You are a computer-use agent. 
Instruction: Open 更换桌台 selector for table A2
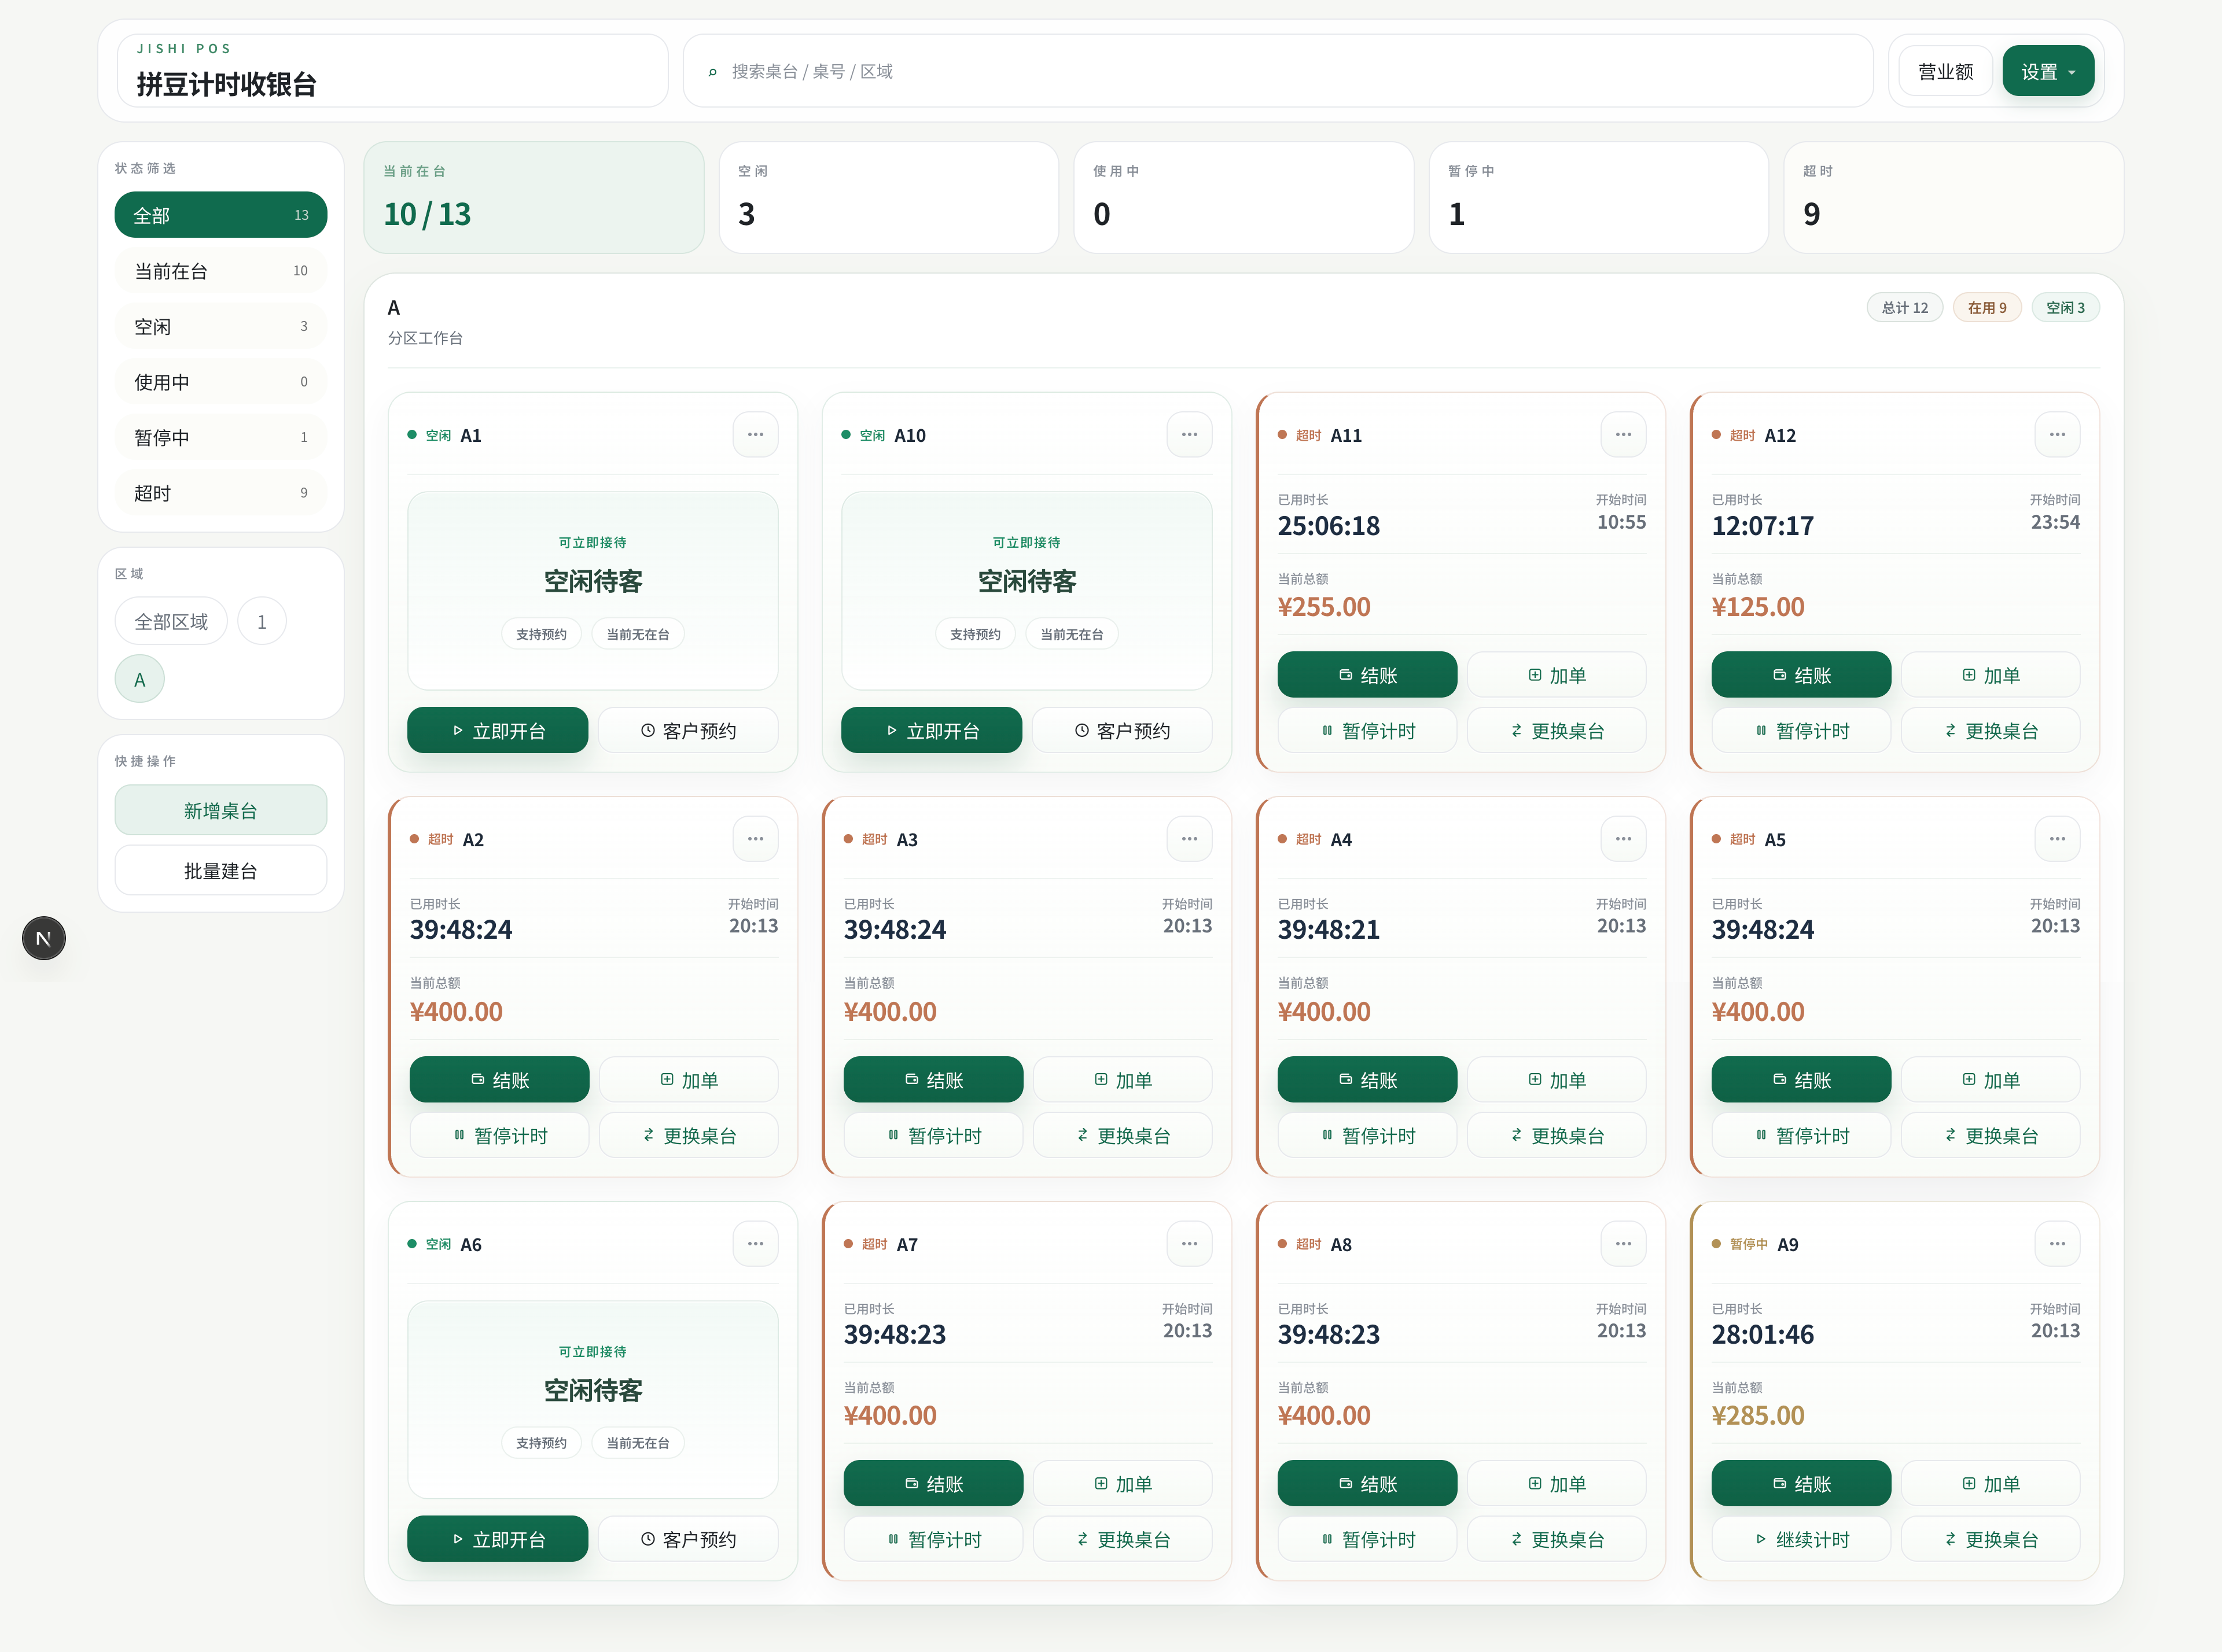click(689, 1136)
